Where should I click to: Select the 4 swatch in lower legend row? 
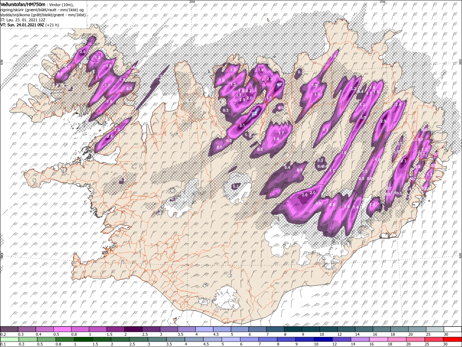[x=194, y=339]
